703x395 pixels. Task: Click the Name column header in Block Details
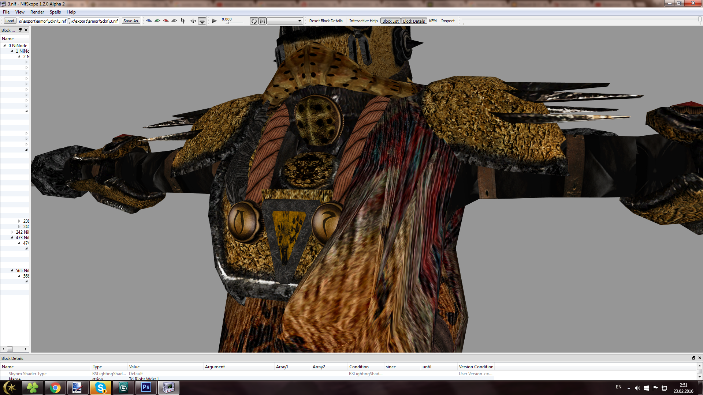pyautogui.click(x=46, y=367)
